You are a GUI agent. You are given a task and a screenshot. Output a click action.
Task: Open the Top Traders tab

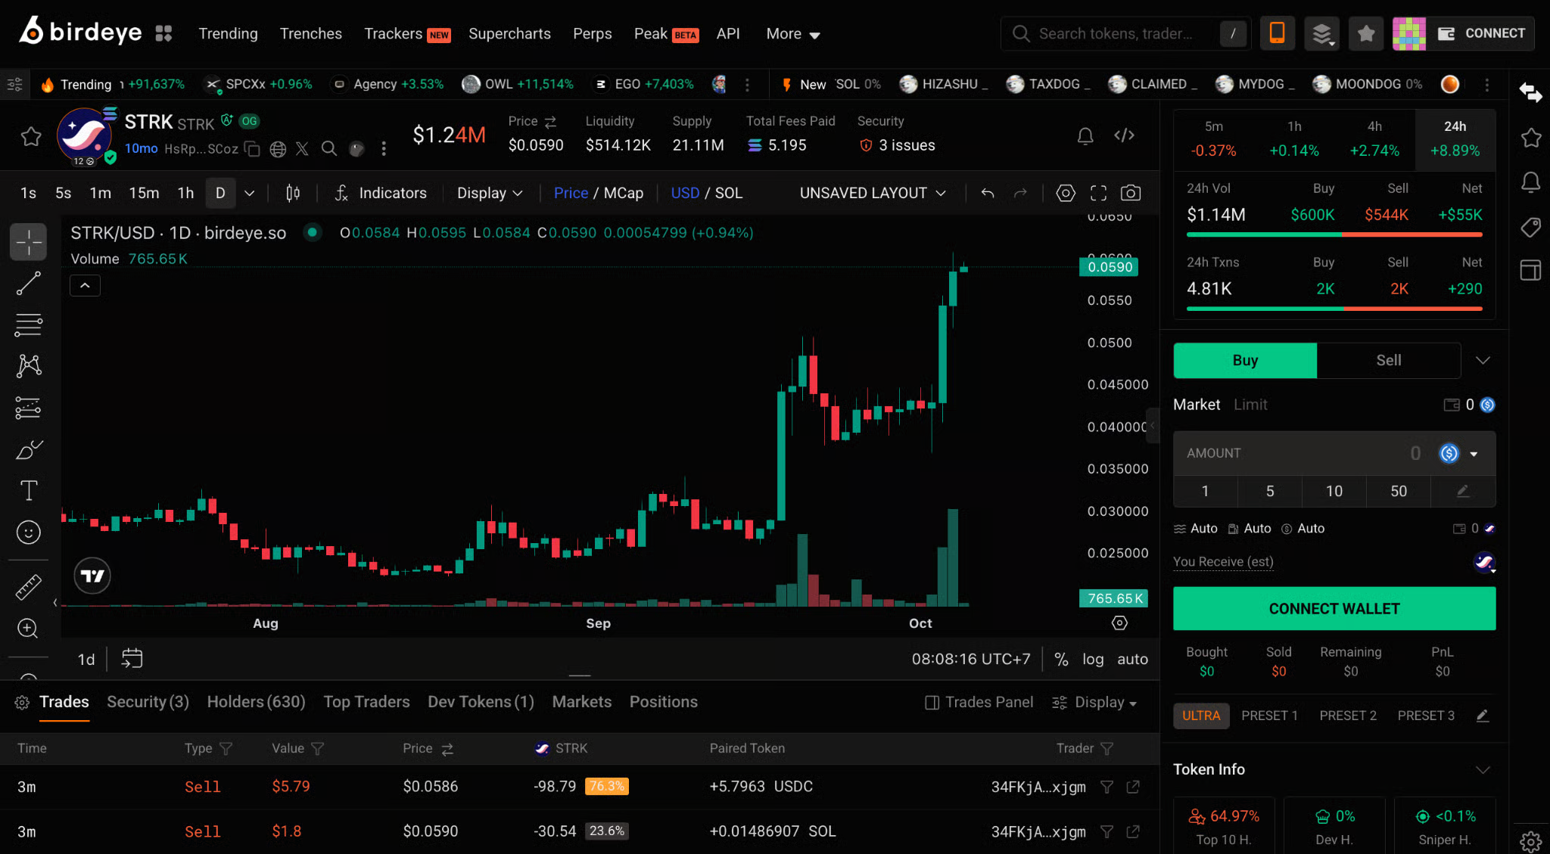pyautogui.click(x=366, y=702)
